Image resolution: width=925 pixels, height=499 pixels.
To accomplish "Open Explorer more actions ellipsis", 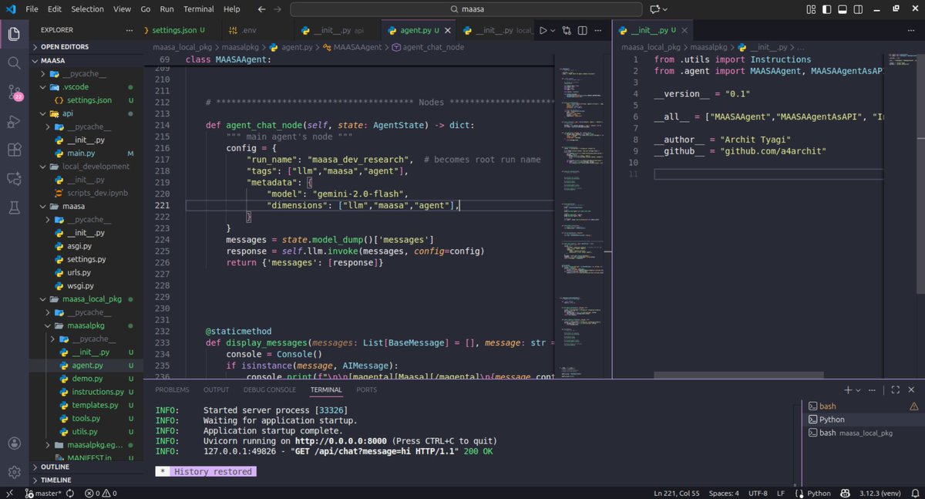I will pyautogui.click(x=129, y=30).
